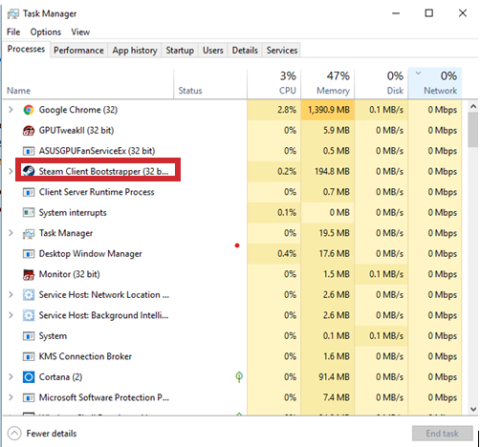Click the Task Manager title bar icon

tap(13, 13)
